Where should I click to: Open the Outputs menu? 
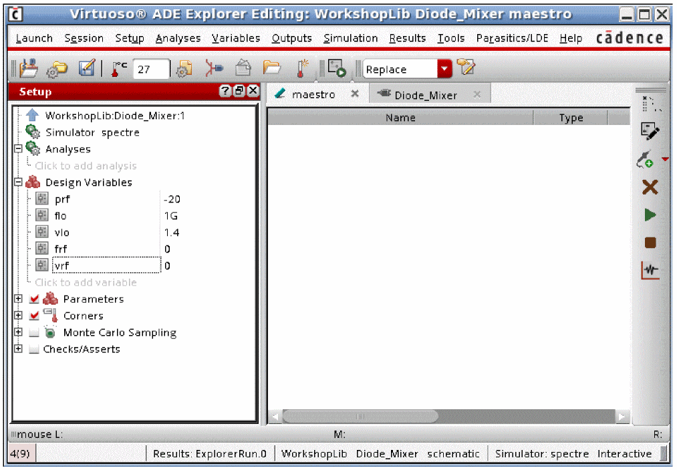(x=291, y=38)
